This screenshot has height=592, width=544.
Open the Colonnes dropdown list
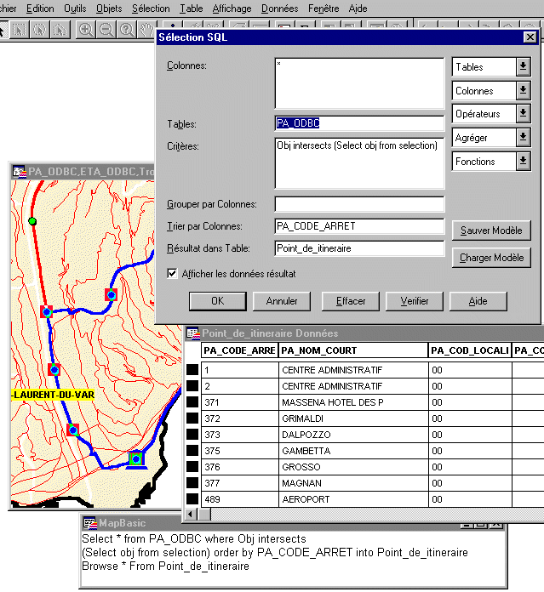523,91
